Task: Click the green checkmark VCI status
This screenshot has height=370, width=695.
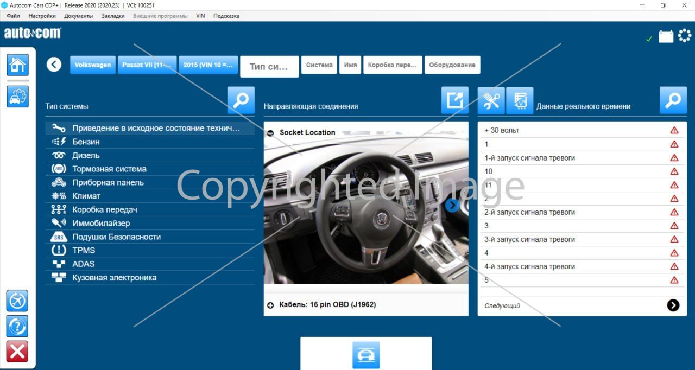Action: click(x=649, y=39)
